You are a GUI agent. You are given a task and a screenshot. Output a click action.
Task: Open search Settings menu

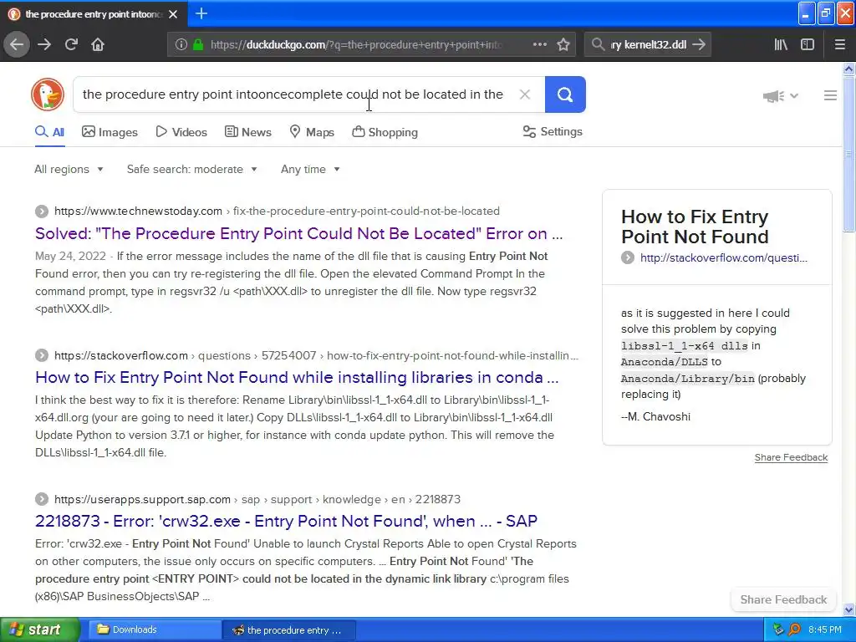(553, 131)
